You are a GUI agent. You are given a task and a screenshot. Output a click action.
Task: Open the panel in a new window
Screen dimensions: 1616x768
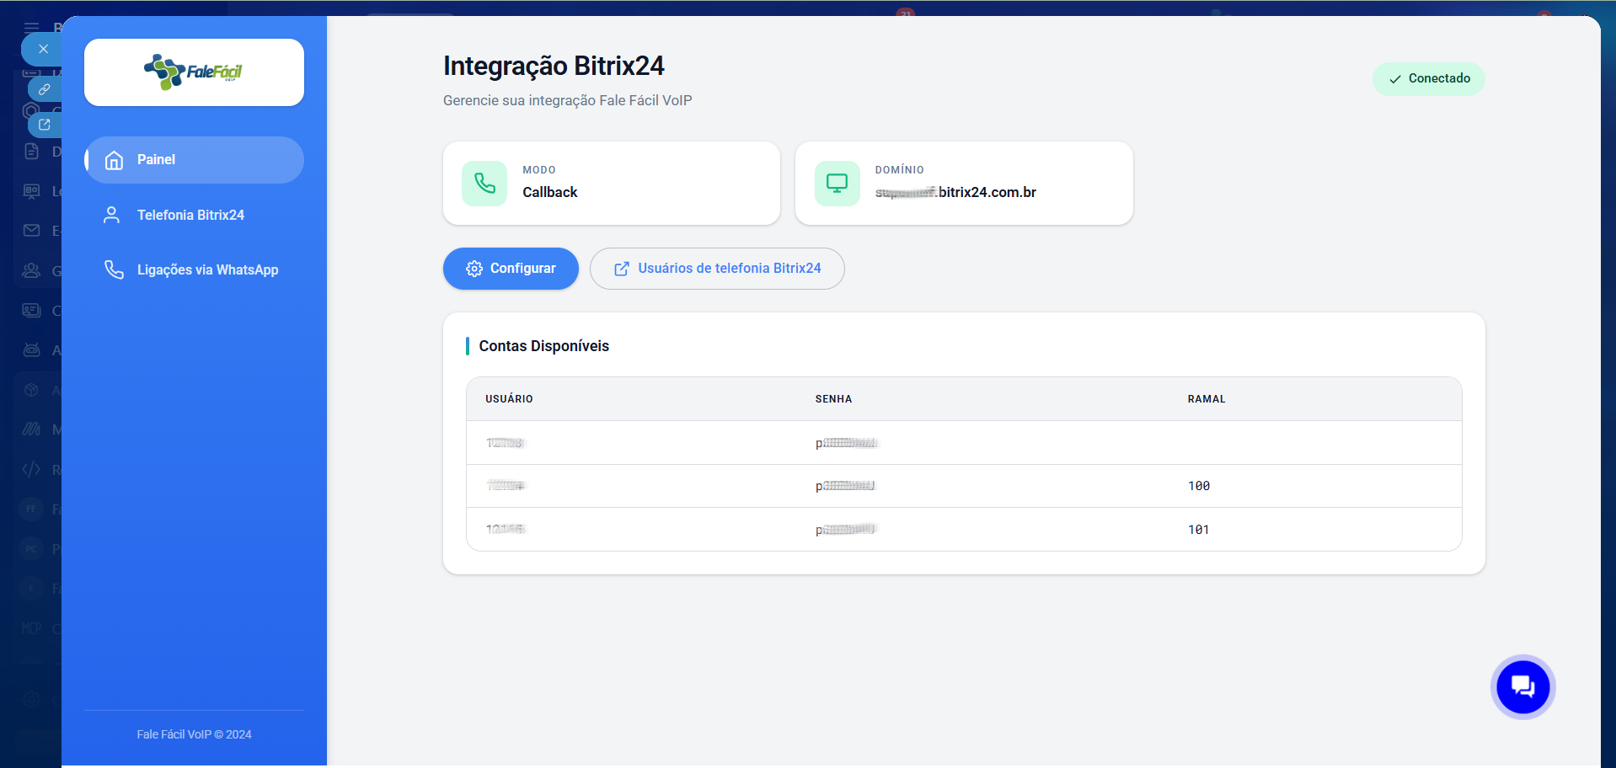45,125
